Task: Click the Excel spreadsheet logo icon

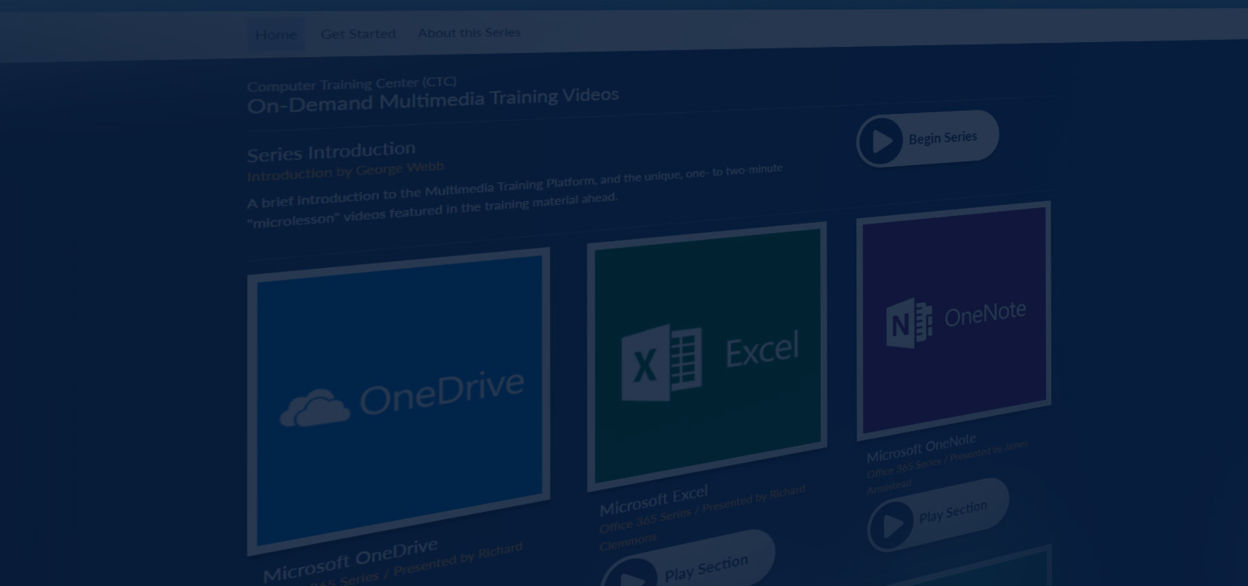Action: click(x=661, y=362)
